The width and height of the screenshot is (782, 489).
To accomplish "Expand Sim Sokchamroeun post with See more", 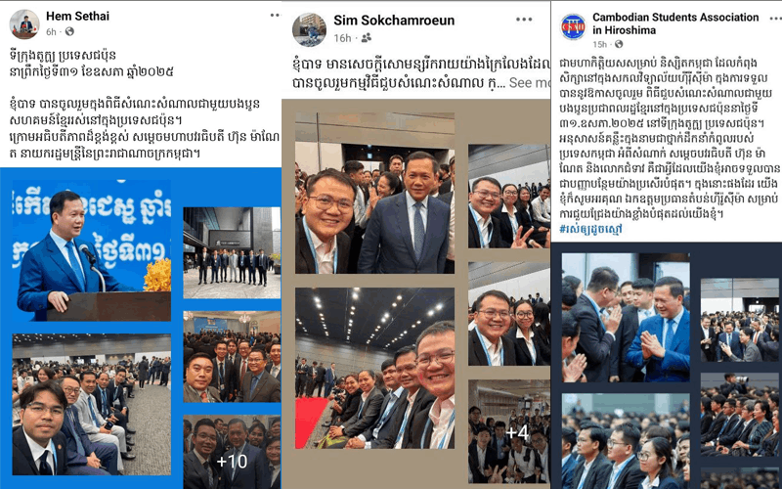I will (x=529, y=82).
